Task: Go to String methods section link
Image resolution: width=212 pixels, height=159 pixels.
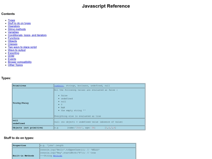Action: (x=17, y=29)
